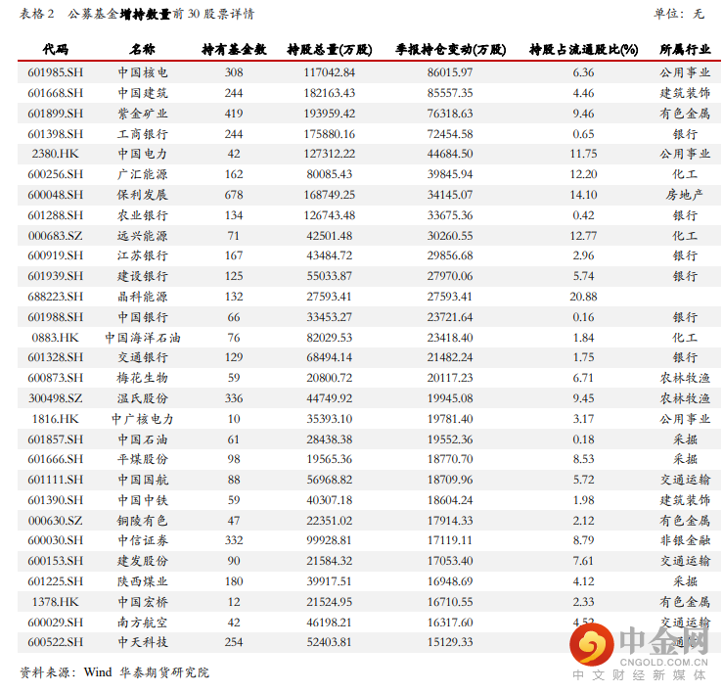This screenshot has width=723, height=693.
Task: Select the name 铜陵有色
Action: point(143,521)
